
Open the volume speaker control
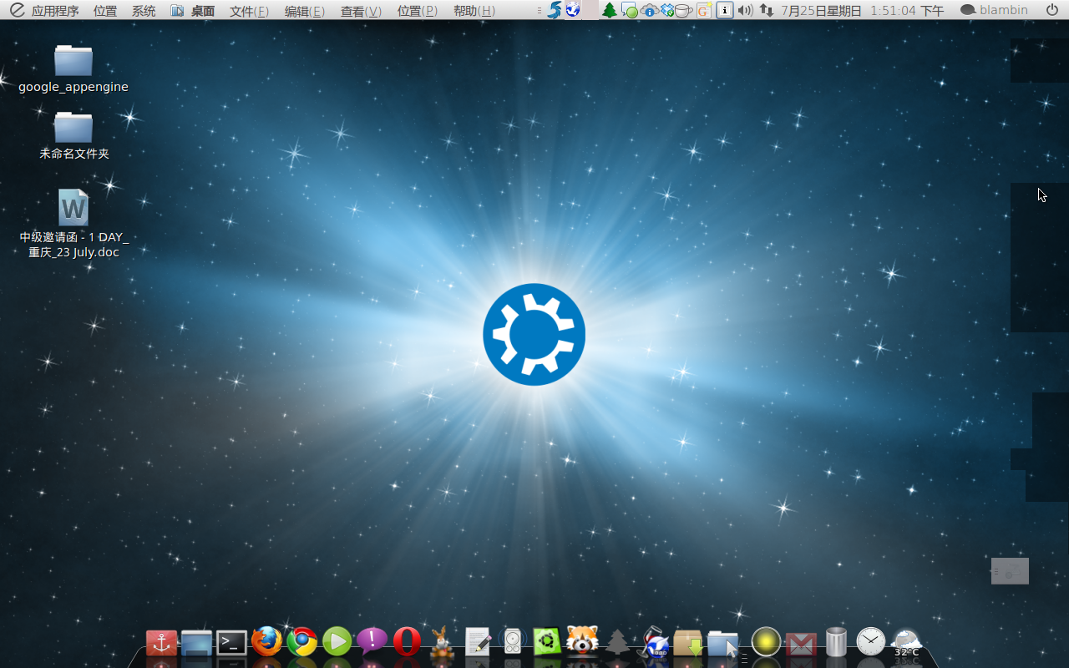pos(745,10)
